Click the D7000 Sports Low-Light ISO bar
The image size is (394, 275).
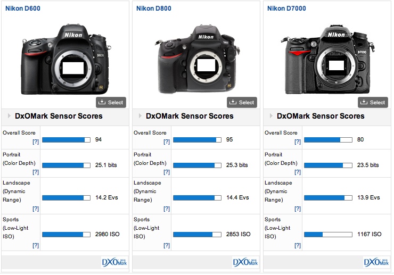(328, 235)
